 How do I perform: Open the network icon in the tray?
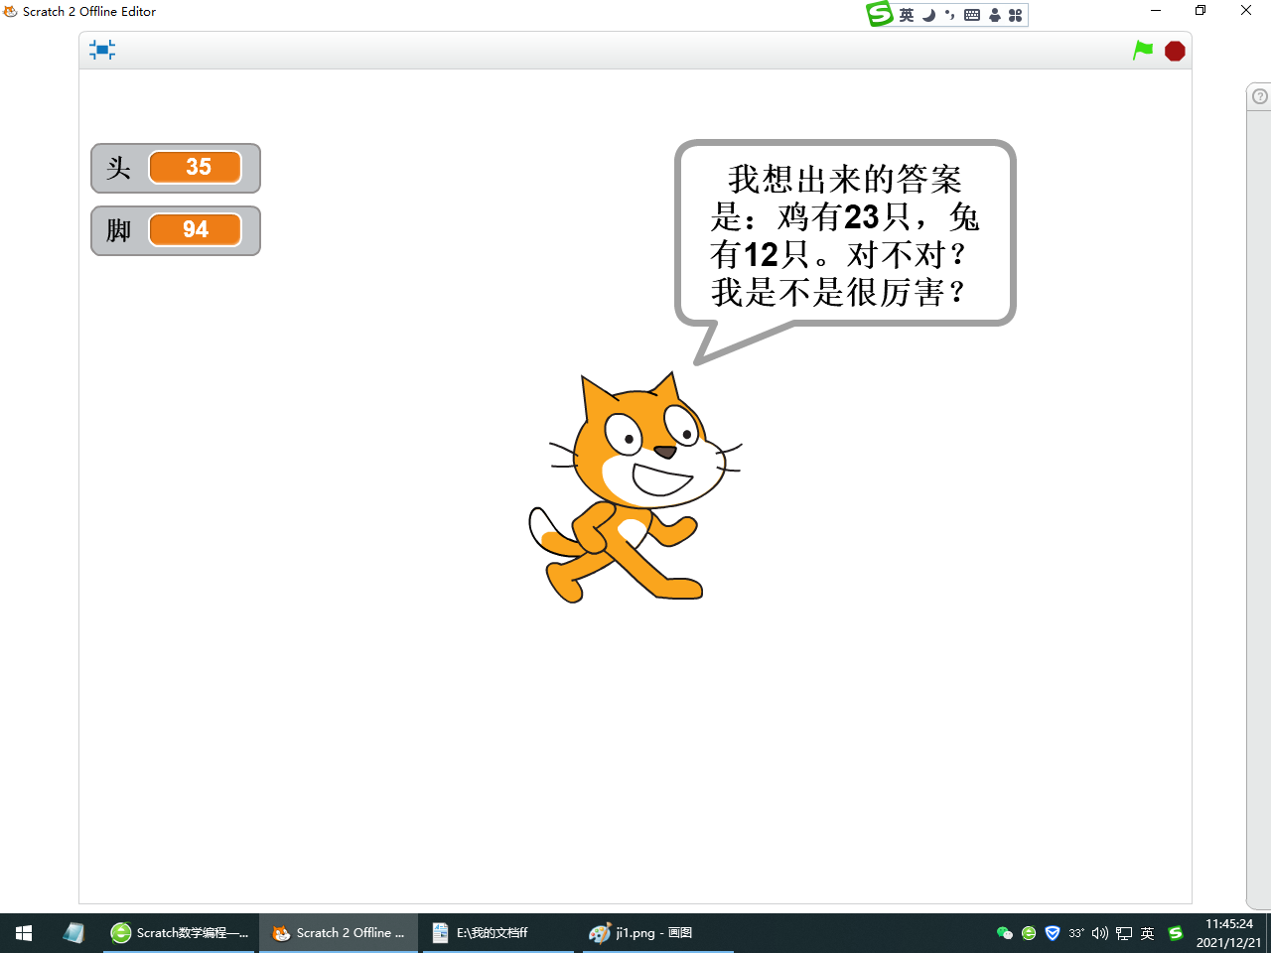[x=1124, y=933]
